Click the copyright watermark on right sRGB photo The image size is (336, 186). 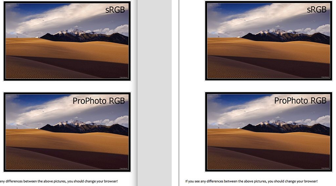[x=325, y=77]
